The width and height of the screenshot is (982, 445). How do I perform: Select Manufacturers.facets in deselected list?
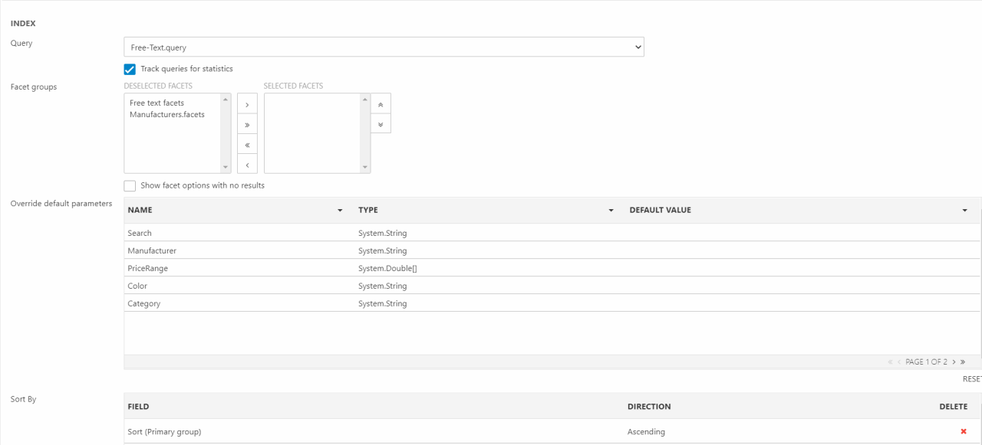167,114
